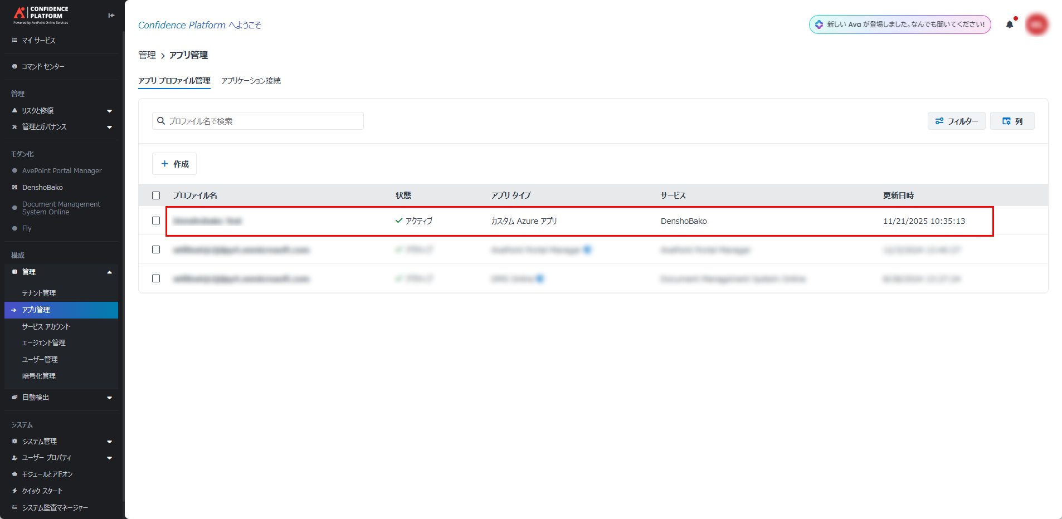Sort by 状態 column header
1062x519 pixels.
(403, 195)
